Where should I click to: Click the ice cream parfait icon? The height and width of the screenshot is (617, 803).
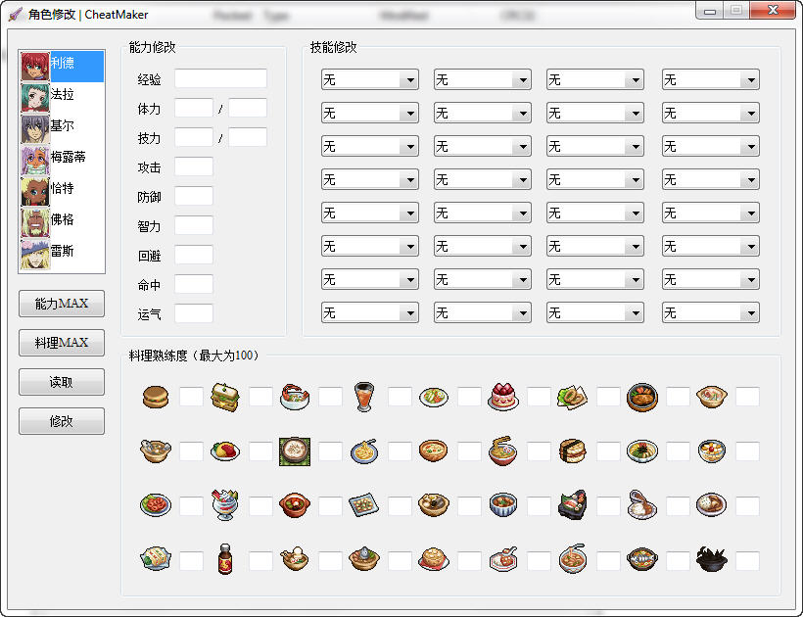point(224,505)
